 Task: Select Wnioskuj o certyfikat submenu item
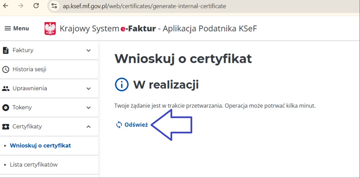40,146
